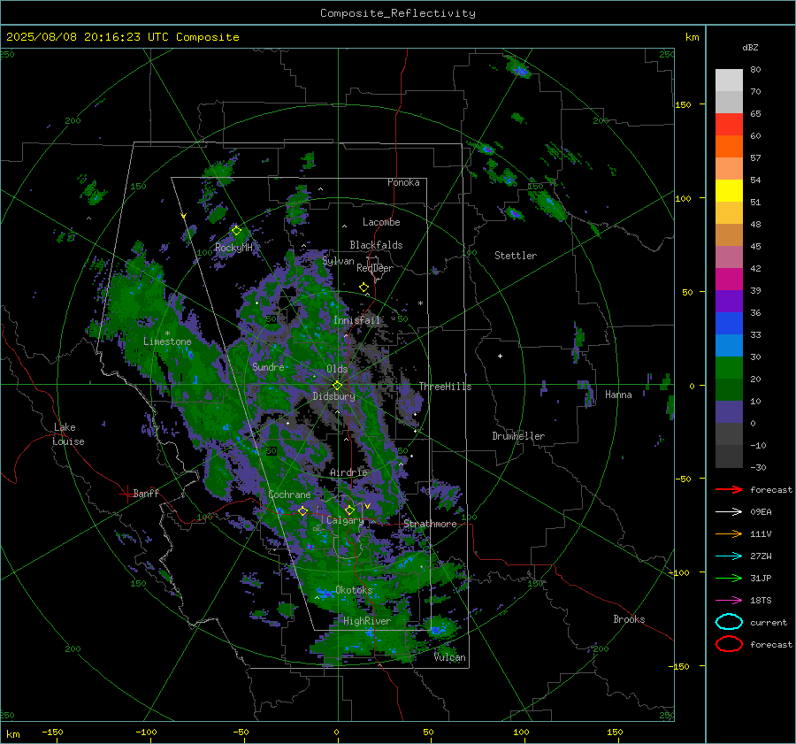Click the Strathmore town label
Screen dimensions: 796x744
tap(430, 524)
